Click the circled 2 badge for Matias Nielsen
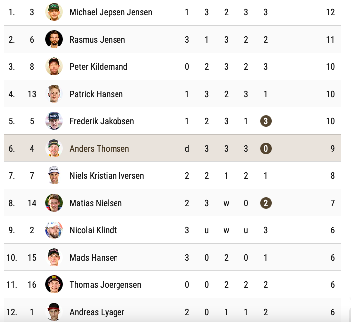 coord(266,203)
